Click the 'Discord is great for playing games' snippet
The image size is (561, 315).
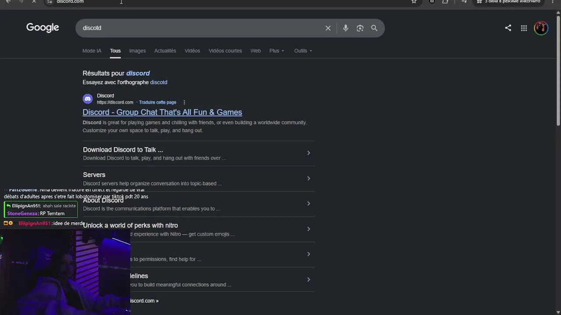[195, 126]
